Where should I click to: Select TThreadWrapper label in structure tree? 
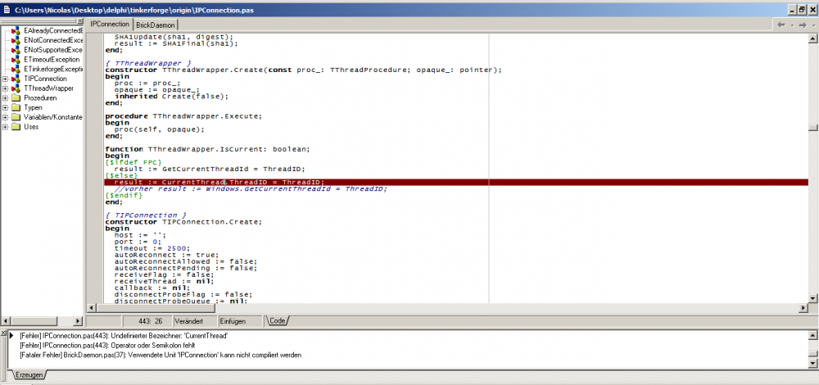pos(49,88)
